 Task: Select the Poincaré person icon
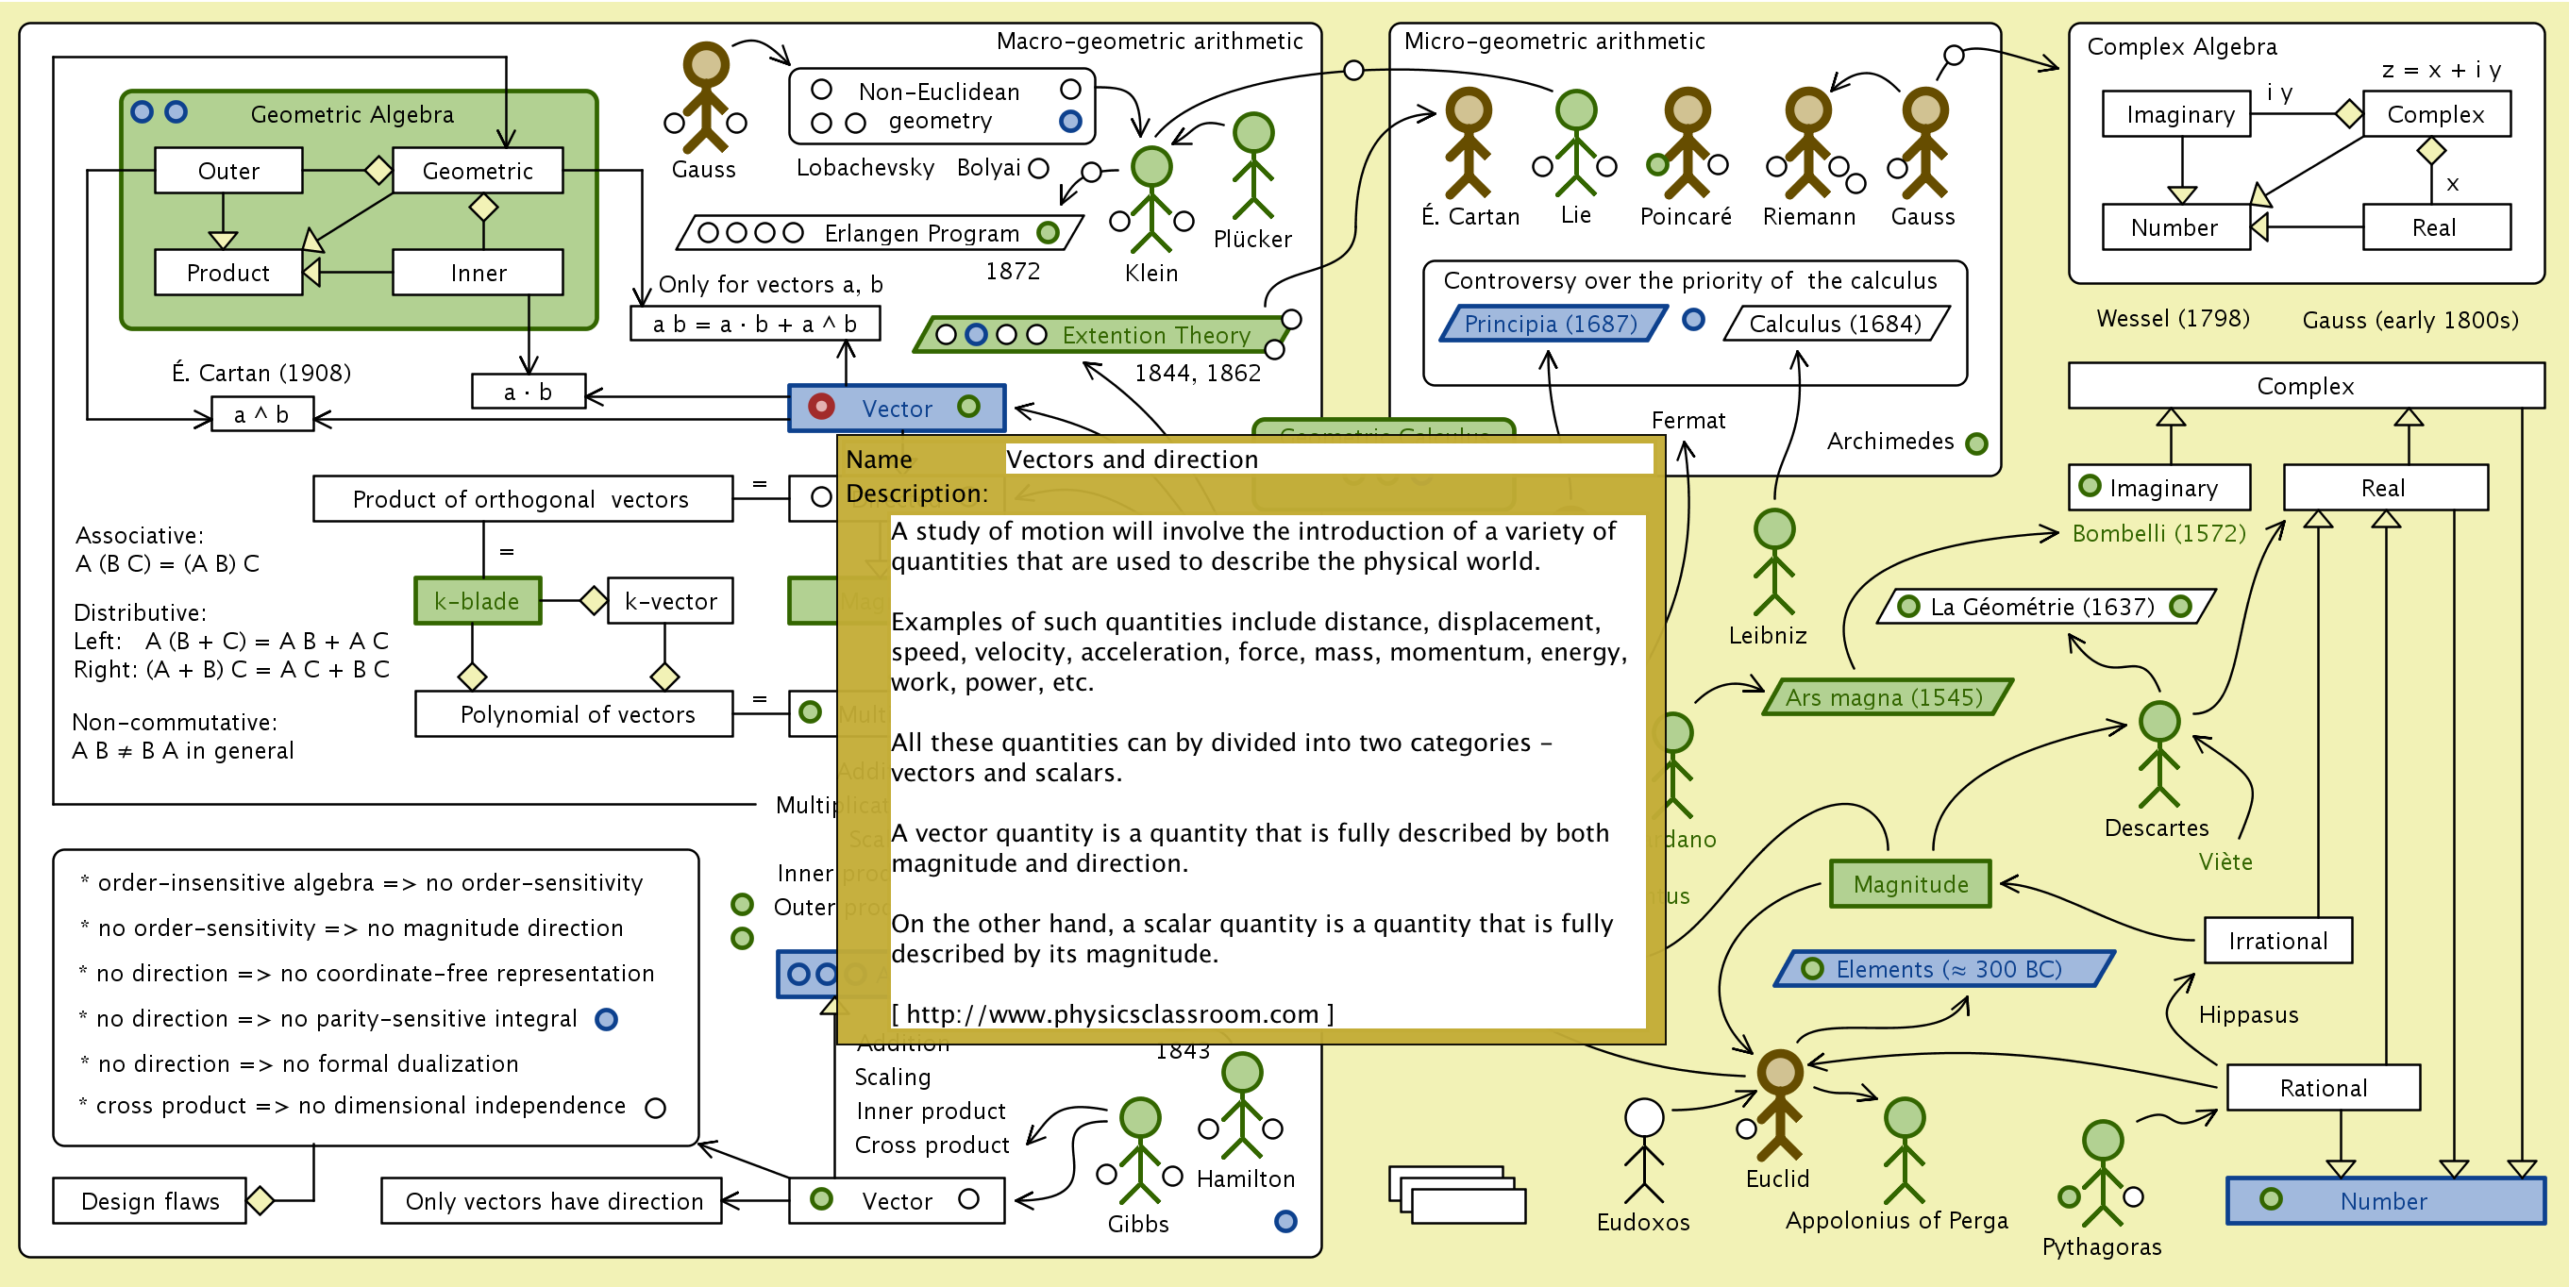tap(1687, 142)
